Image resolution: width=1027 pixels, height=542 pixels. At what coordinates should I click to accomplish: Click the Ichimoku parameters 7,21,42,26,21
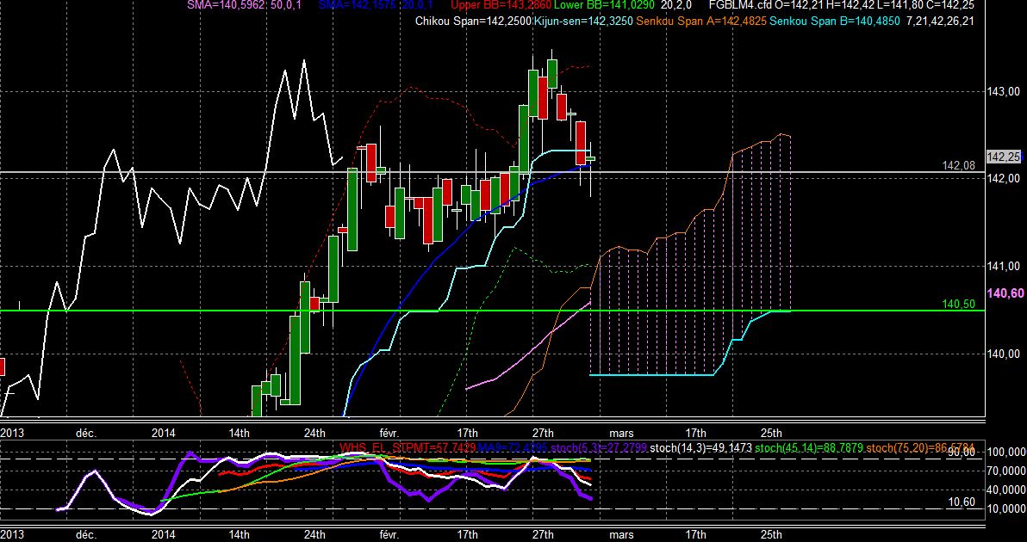[x=940, y=22]
